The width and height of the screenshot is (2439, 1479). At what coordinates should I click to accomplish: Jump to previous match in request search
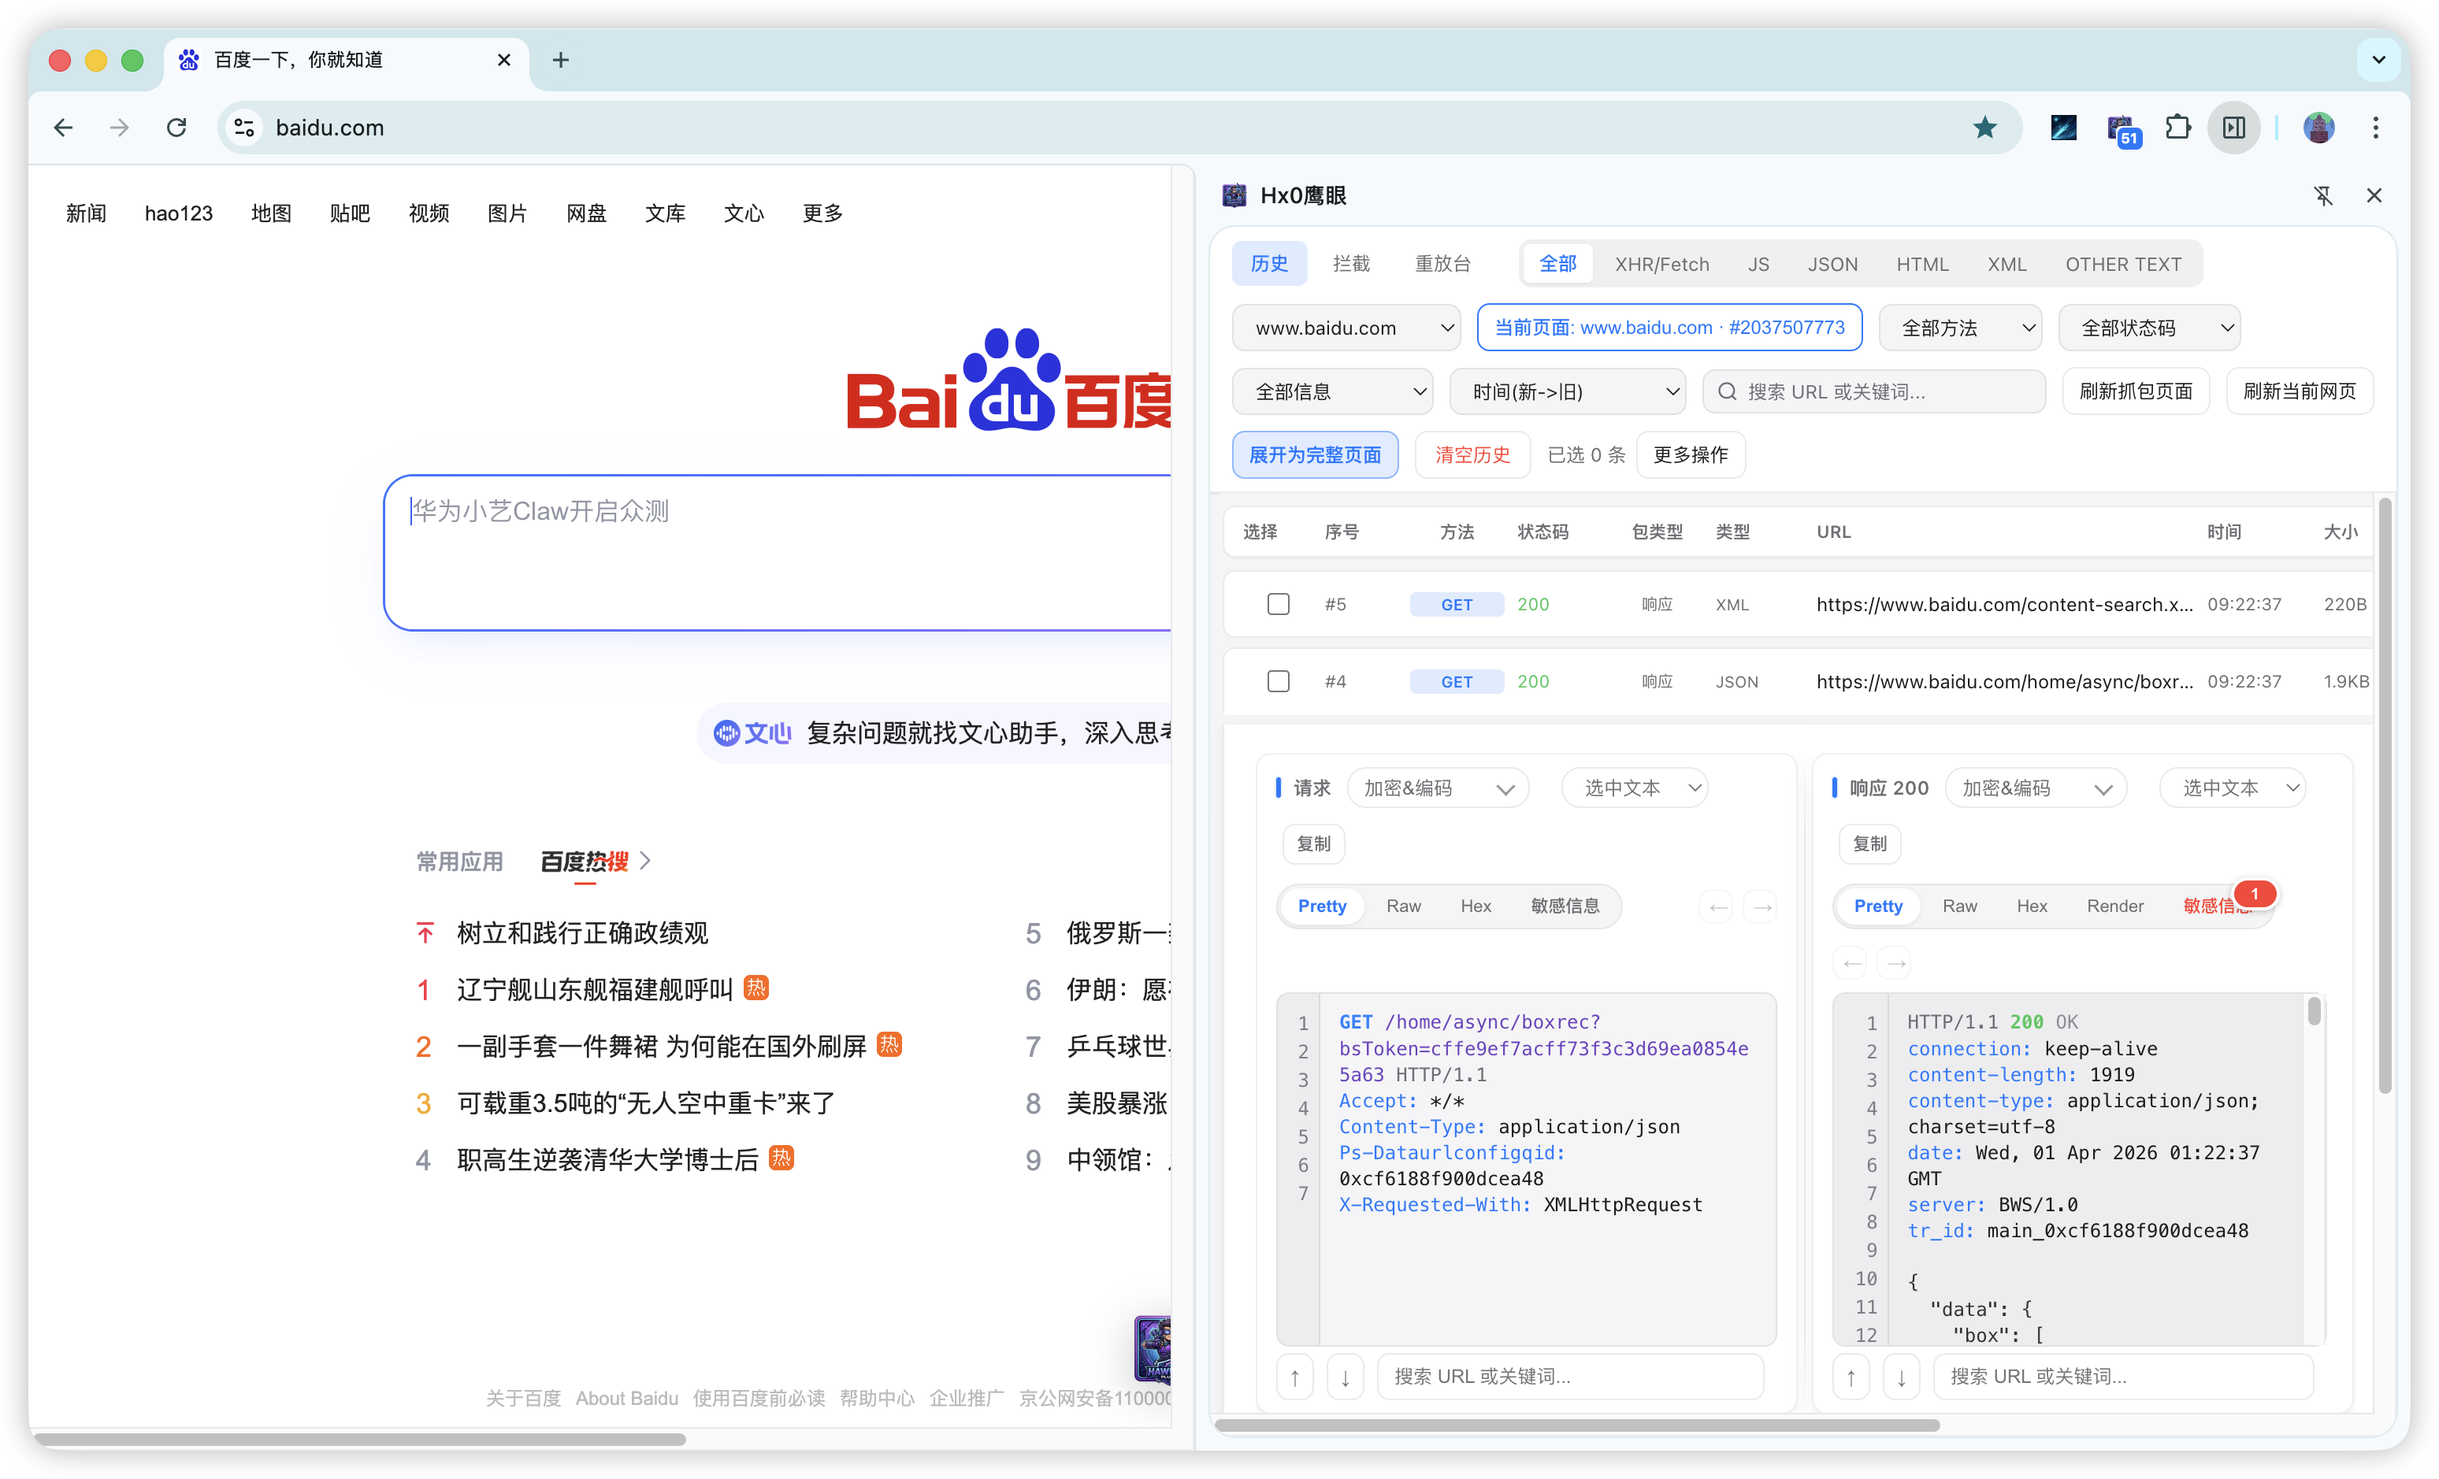coord(1294,1377)
